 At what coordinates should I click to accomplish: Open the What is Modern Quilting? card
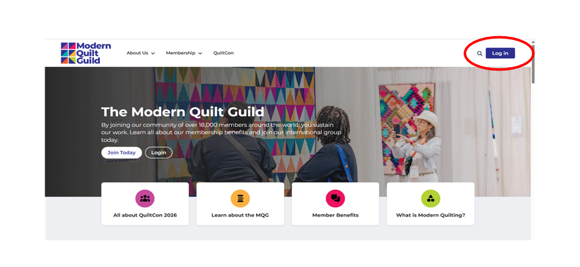431,204
